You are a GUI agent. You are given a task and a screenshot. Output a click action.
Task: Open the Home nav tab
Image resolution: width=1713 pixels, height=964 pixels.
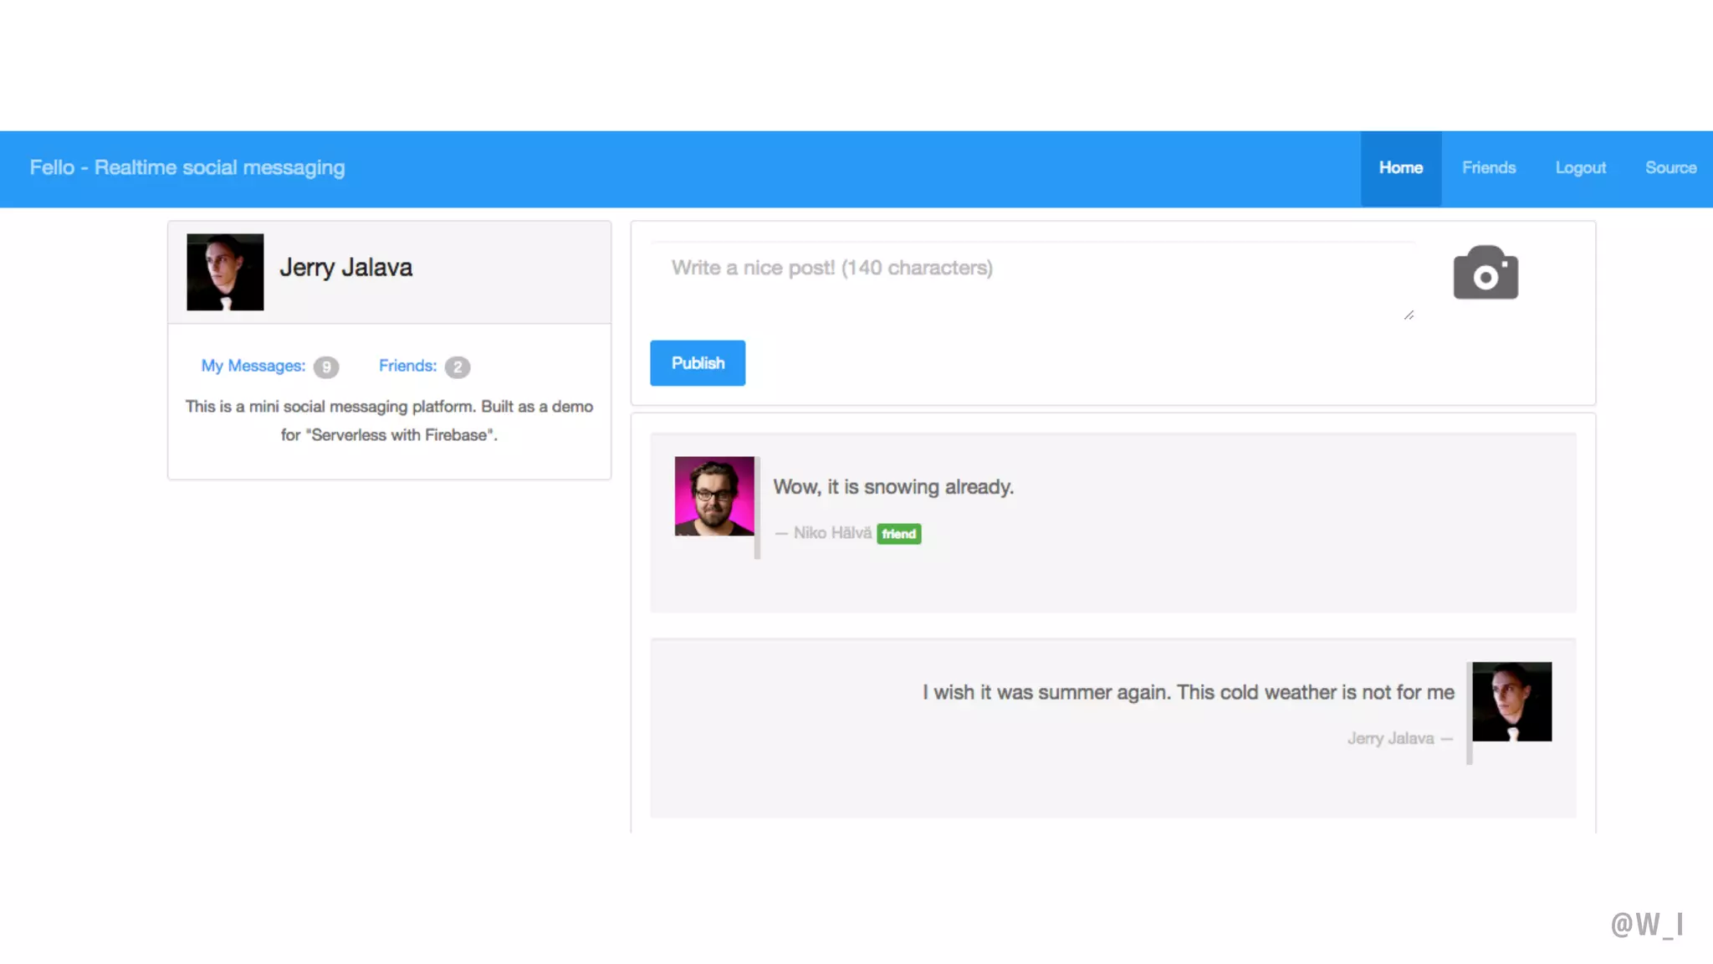pyautogui.click(x=1400, y=168)
